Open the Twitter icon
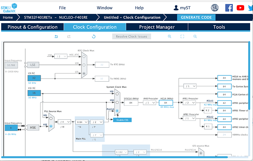The image size is (253, 161). 250,8
